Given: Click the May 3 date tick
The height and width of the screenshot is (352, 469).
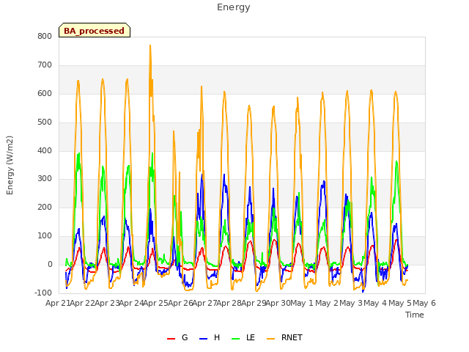Looking at the screenshot, I should (x=351, y=303).
